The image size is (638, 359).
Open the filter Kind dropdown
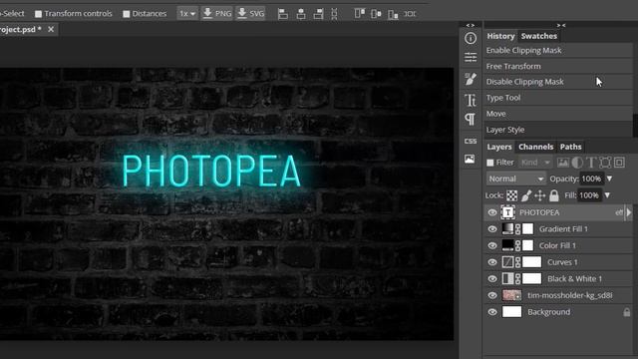click(x=535, y=163)
